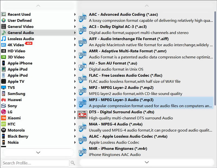This screenshot has width=217, height=168.
Task: Open the Apple TV category
Action: pyautogui.click(x=39, y=82)
